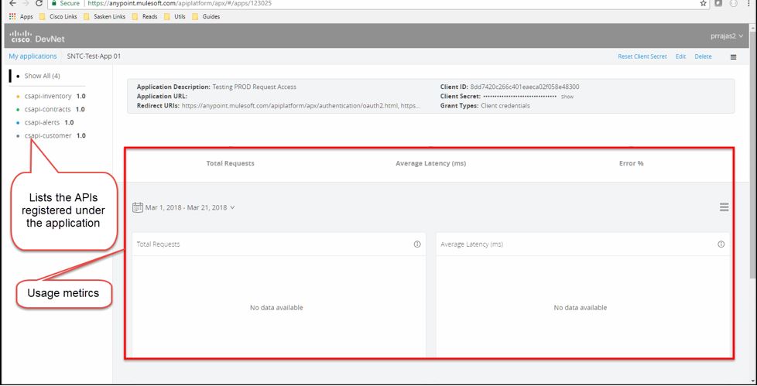Select the Average Latency (ms) metric tab
Image resolution: width=757 pixels, height=386 pixels.
[430, 163]
